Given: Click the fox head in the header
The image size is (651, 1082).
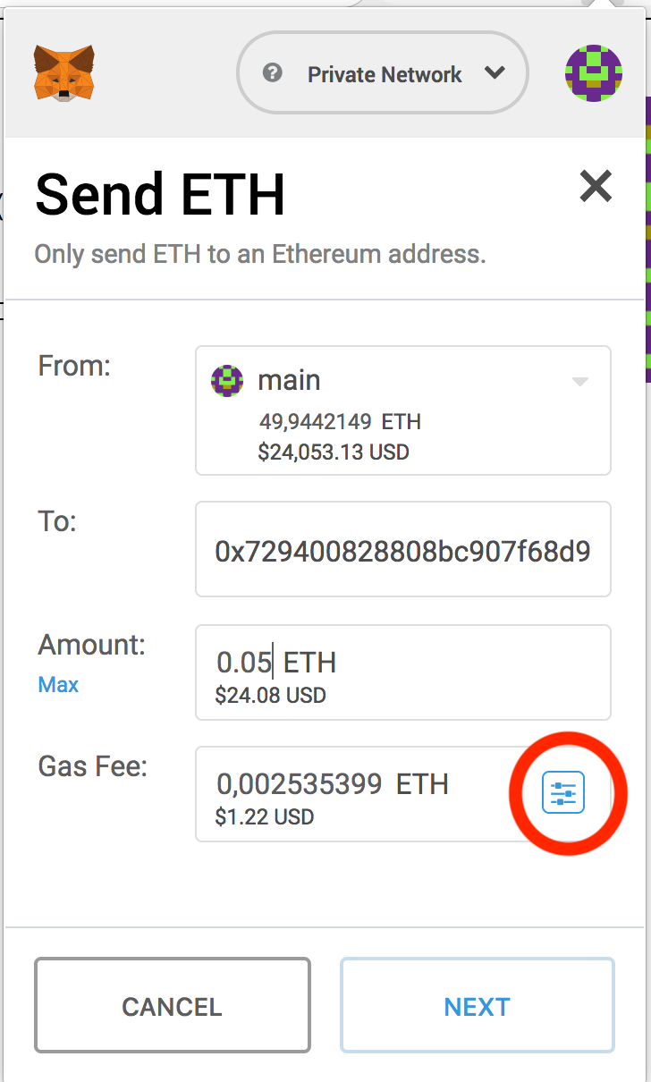Looking at the screenshot, I should (x=63, y=73).
